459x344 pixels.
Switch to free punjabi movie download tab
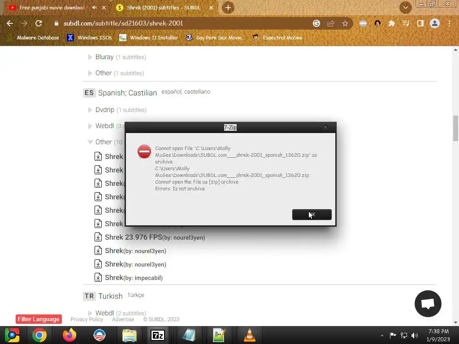(x=52, y=8)
